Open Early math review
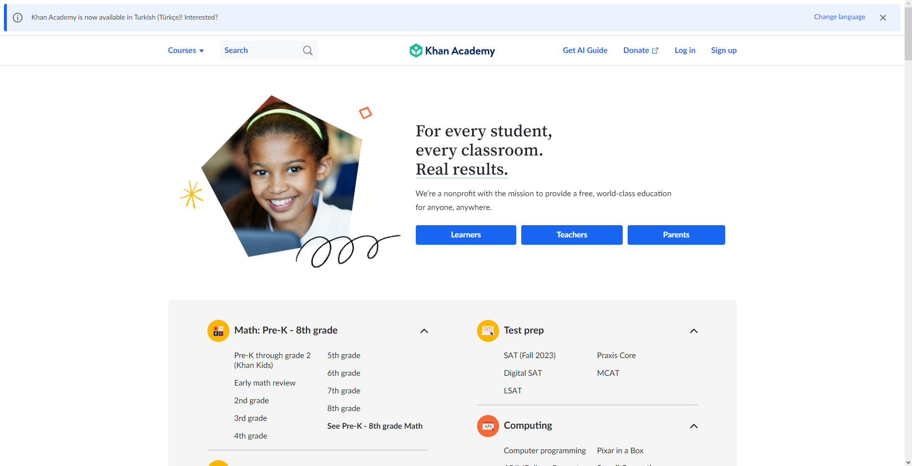Image resolution: width=912 pixels, height=466 pixels. pos(265,383)
